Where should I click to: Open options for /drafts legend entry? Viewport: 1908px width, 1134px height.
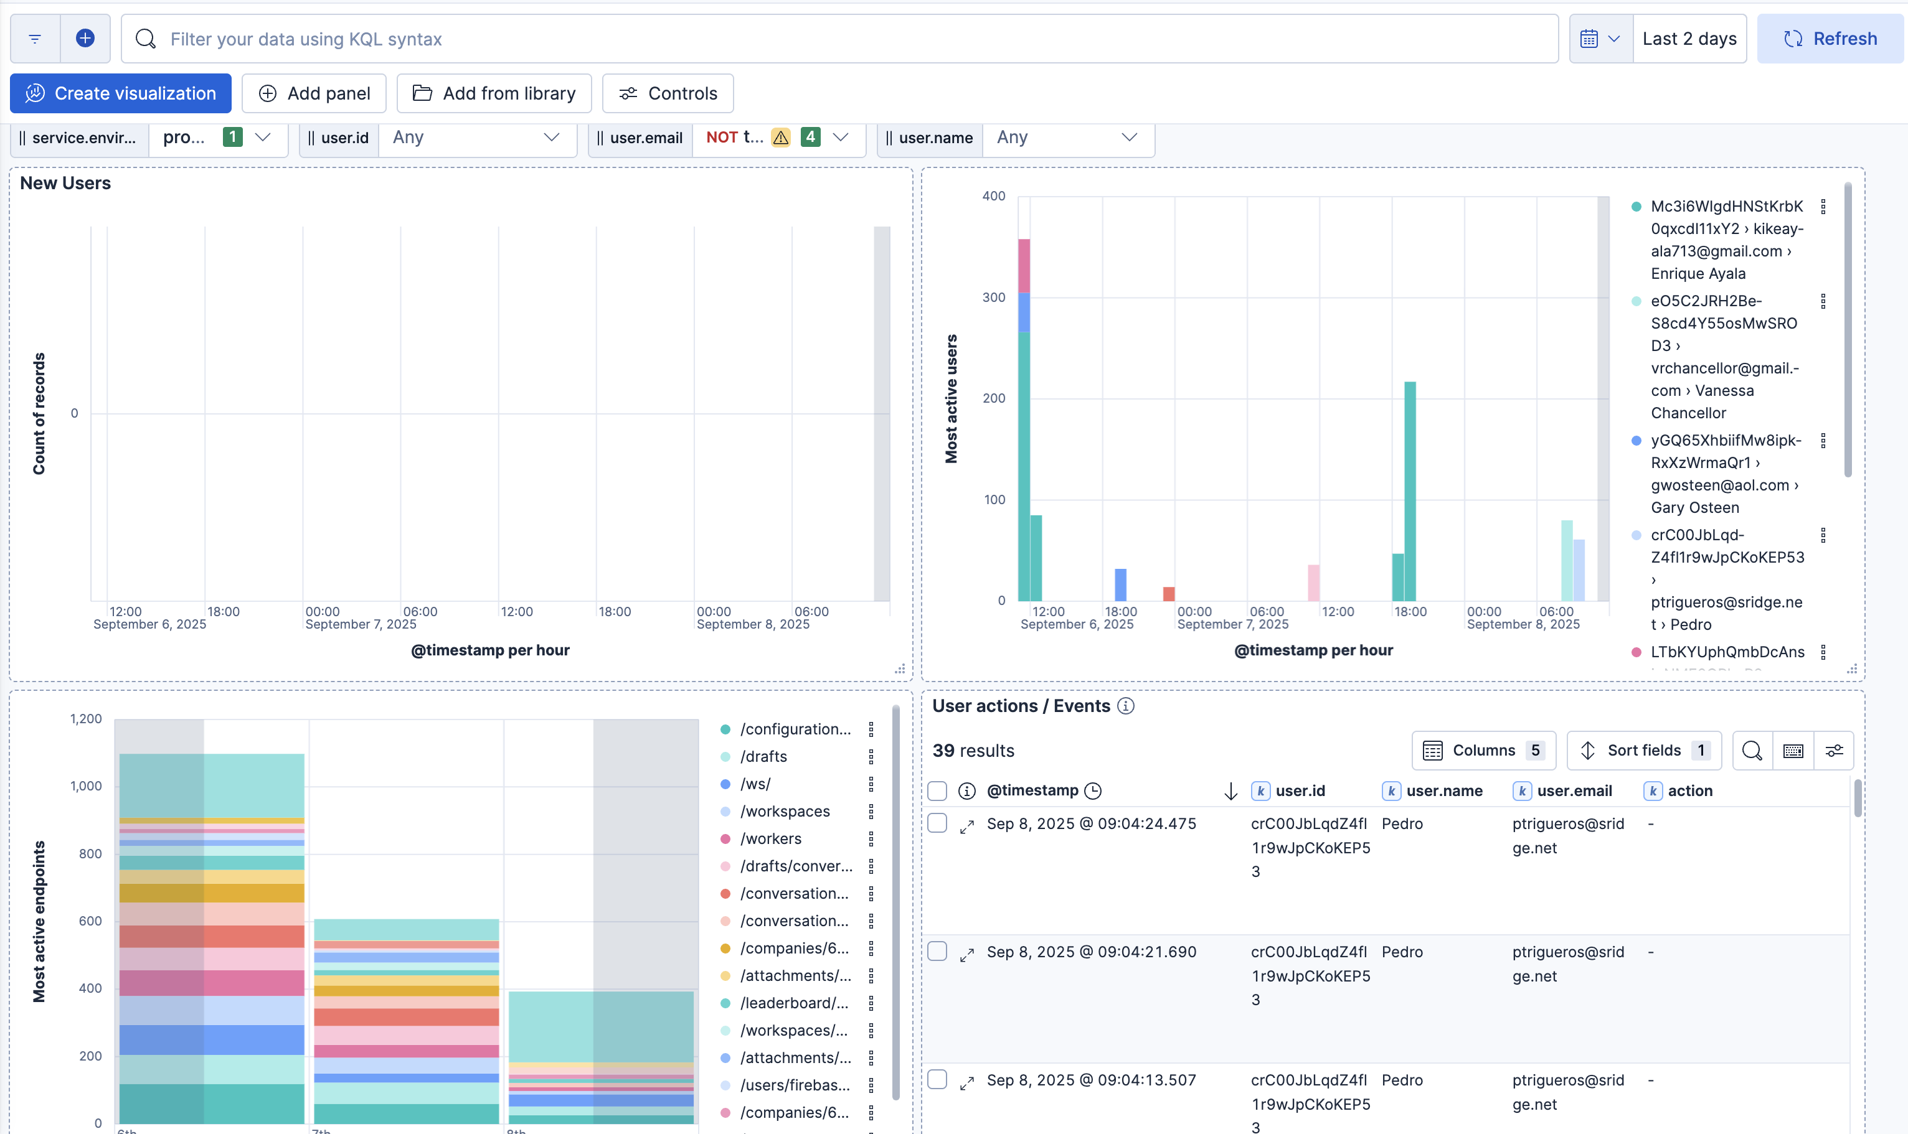(871, 756)
